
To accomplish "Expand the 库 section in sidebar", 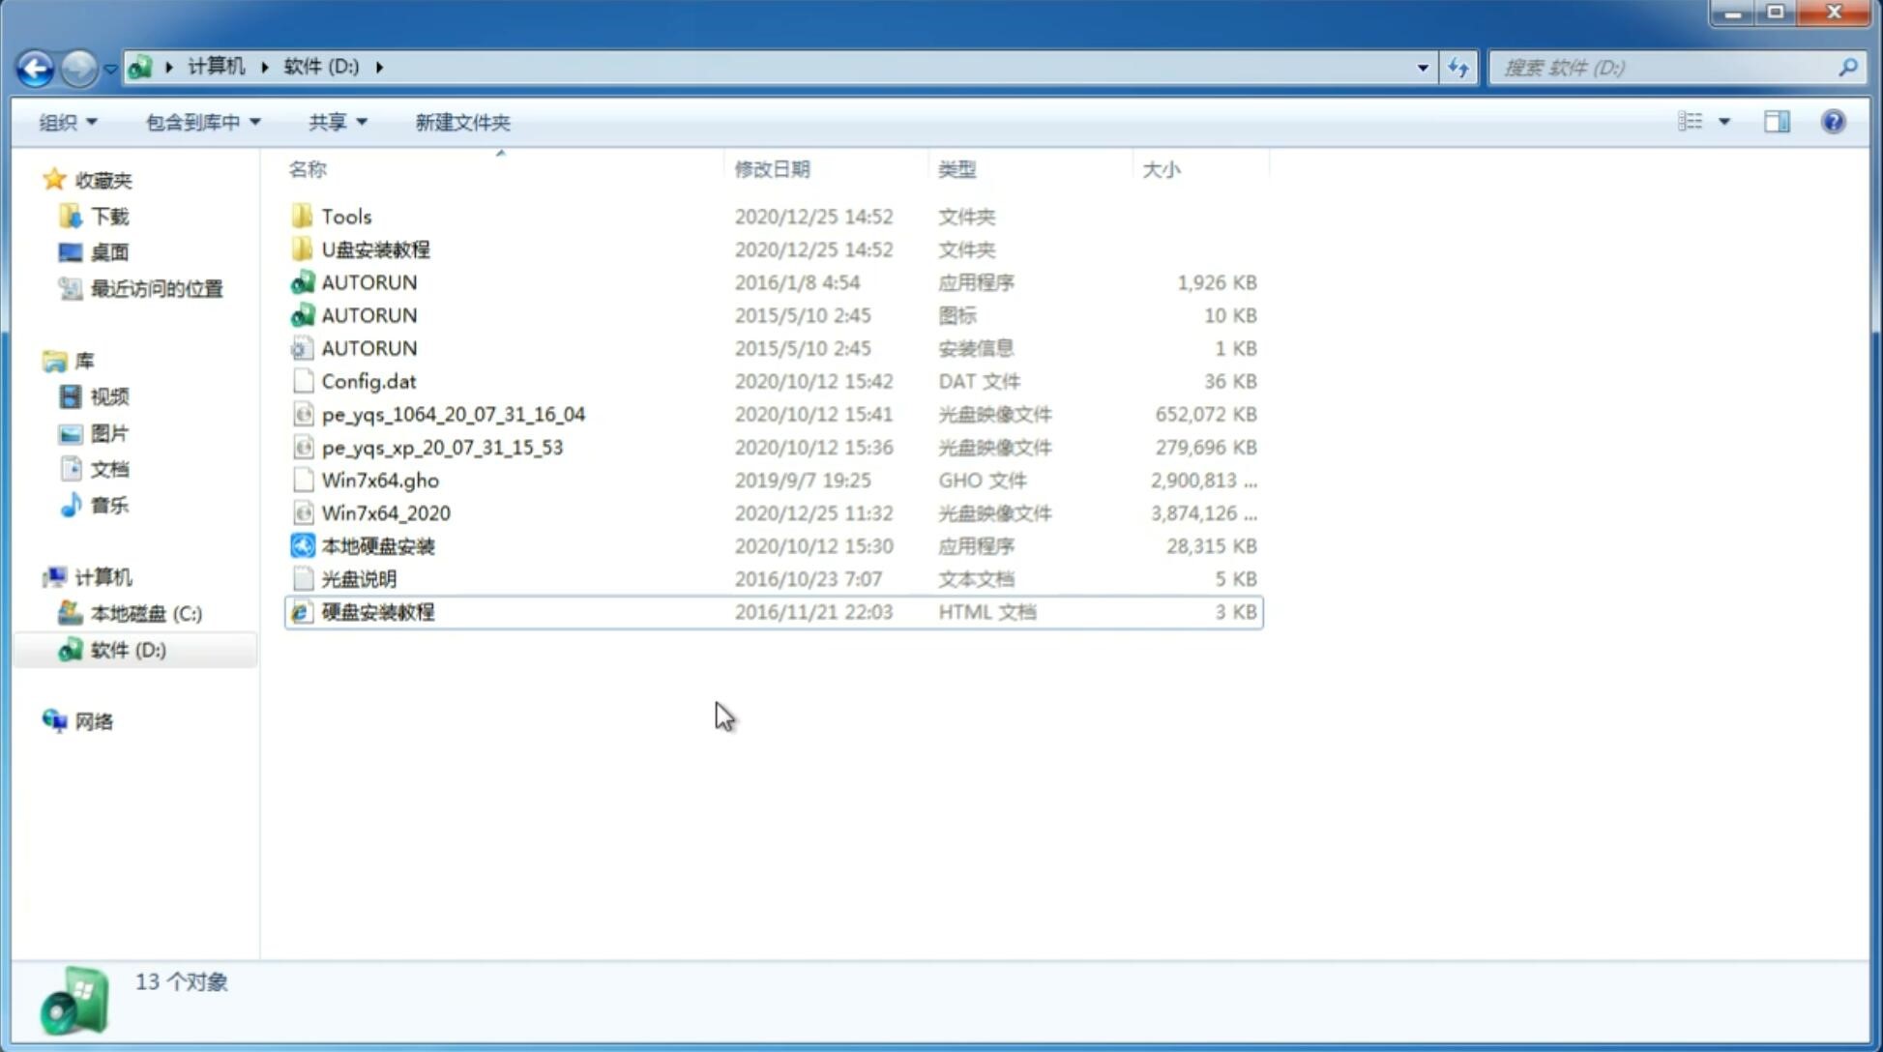I will tap(38, 360).
